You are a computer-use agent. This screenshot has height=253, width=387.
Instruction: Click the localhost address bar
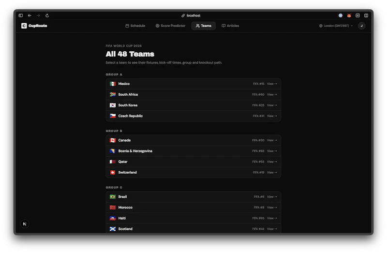pyautogui.click(x=191, y=15)
